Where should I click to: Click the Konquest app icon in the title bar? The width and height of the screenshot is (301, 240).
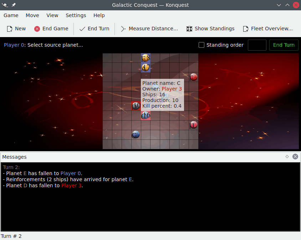[x=5, y=5]
